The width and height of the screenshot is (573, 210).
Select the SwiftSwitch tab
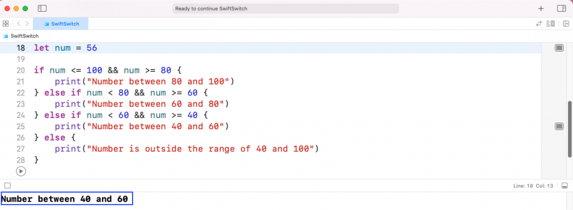[x=60, y=23]
